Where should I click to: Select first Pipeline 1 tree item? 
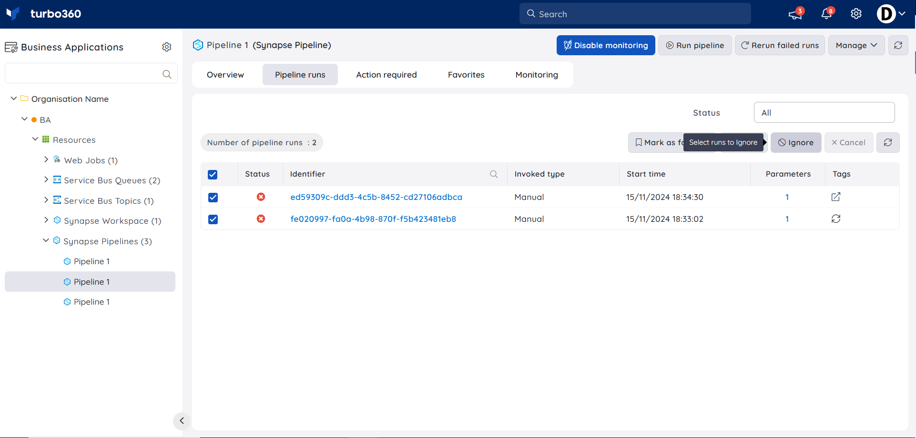[x=92, y=261]
